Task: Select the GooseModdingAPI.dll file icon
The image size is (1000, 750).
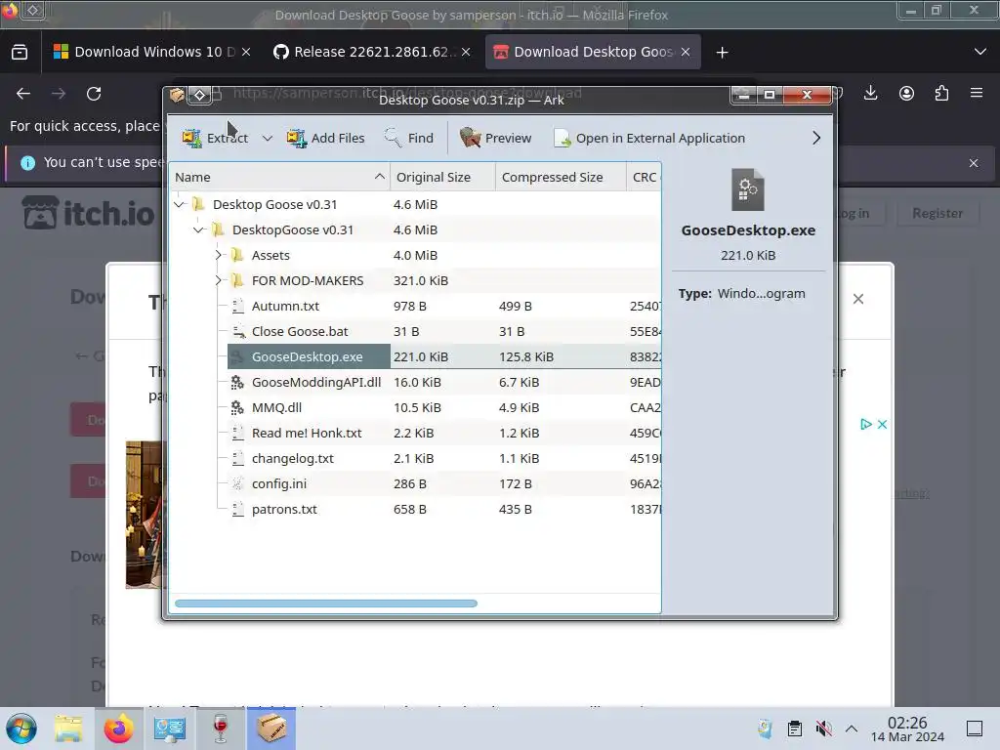Action: click(x=237, y=382)
